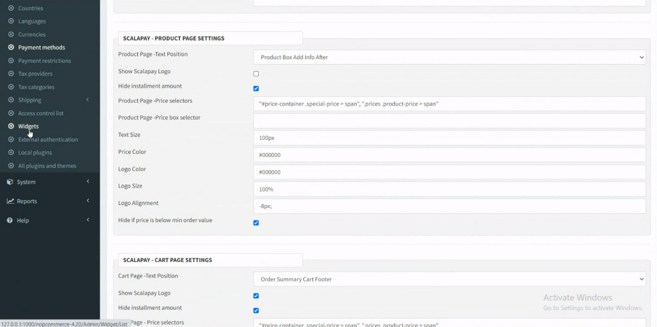Click the Countries bullet icon in sidebar
Viewport: 657px width, 327px height.
[x=11, y=8]
